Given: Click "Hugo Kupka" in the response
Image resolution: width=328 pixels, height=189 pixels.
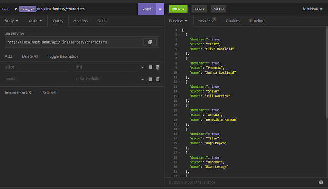Looking at the screenshot, I should (x=215, y=143).
